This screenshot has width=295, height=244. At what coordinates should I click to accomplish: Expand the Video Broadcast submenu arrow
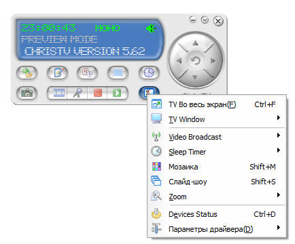pos(279,136)
